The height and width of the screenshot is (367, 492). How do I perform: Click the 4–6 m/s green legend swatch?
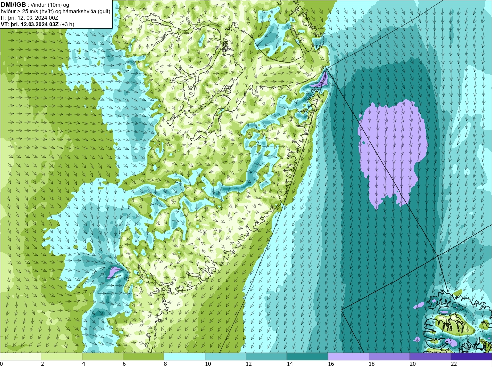pos(102,356)
